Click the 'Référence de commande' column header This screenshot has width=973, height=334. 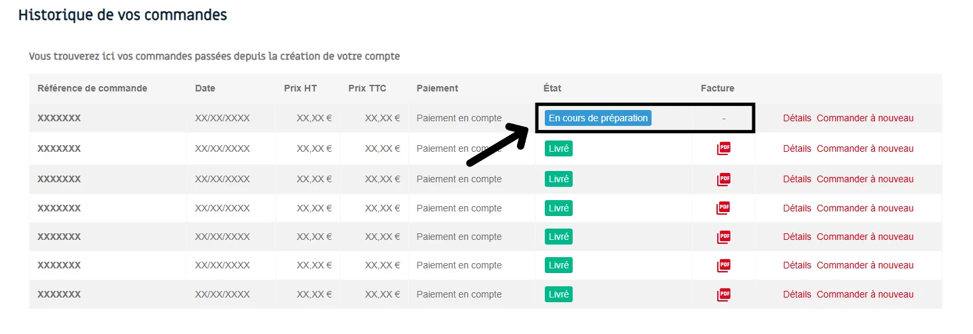coord(92,88)
